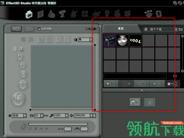The image size is (184, 138).
Task: Click the delete X page button
Action: coord(157,84)
